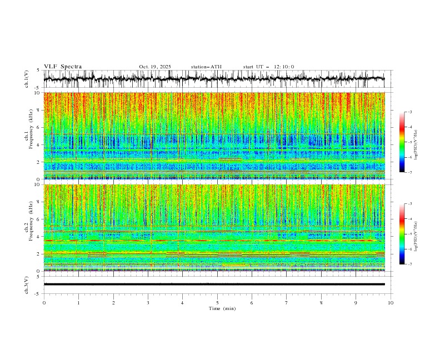Click the ch.1 waveform trace panel

[x=218, y=79]
